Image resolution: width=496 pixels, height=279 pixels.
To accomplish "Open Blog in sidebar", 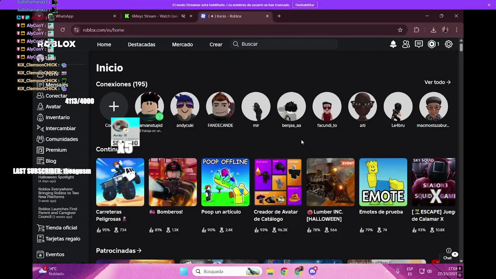I will click(x=46, y=161).
